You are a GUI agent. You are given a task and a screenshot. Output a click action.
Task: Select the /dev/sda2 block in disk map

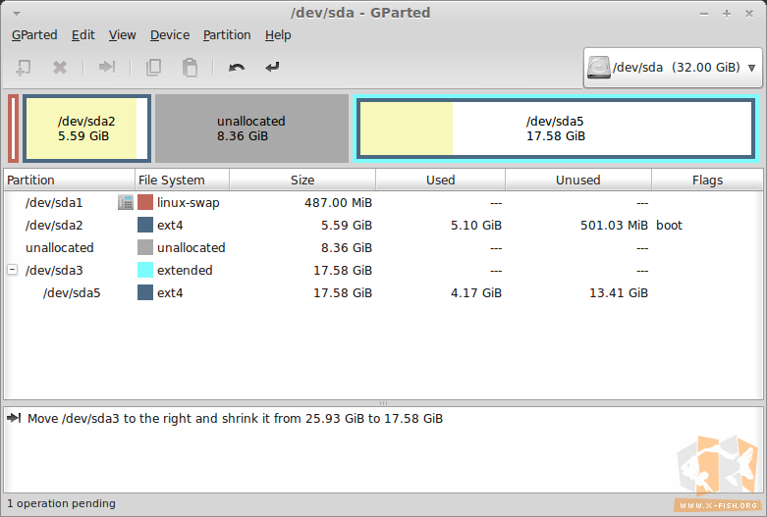coord(86,129)
